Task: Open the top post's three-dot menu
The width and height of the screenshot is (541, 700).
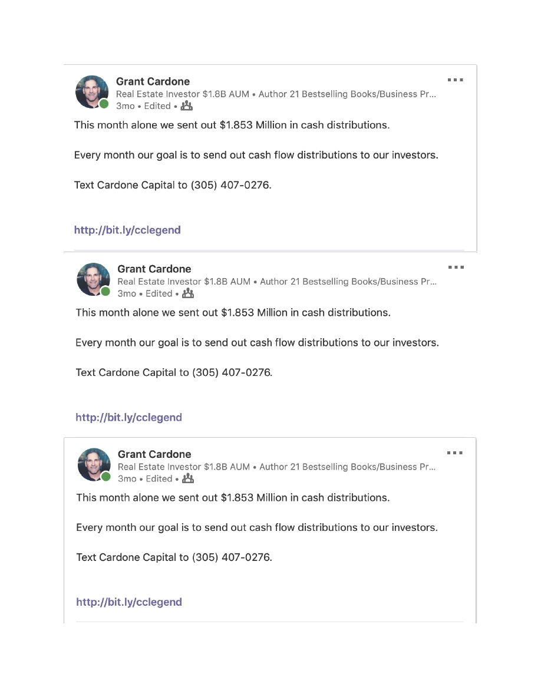Action: 455,80
